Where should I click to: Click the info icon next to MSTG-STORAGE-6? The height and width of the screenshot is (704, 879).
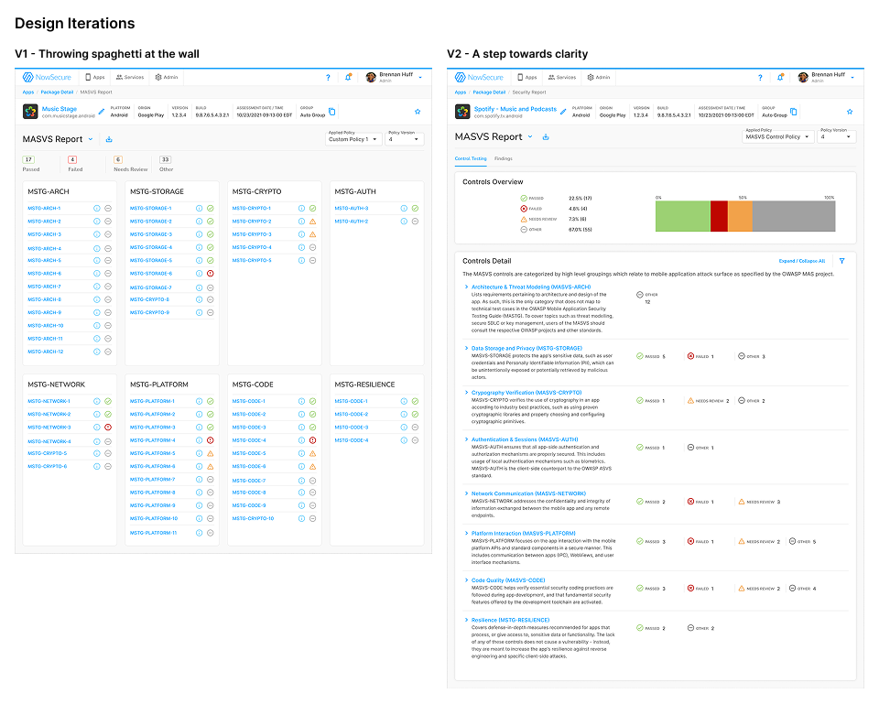pyautogui.click(x=199, y=274)
